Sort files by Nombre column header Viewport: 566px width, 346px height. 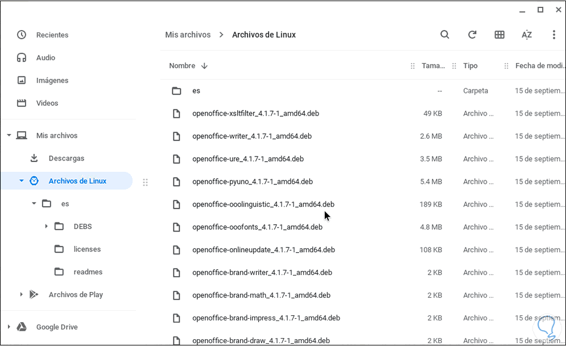click(182, 66)
